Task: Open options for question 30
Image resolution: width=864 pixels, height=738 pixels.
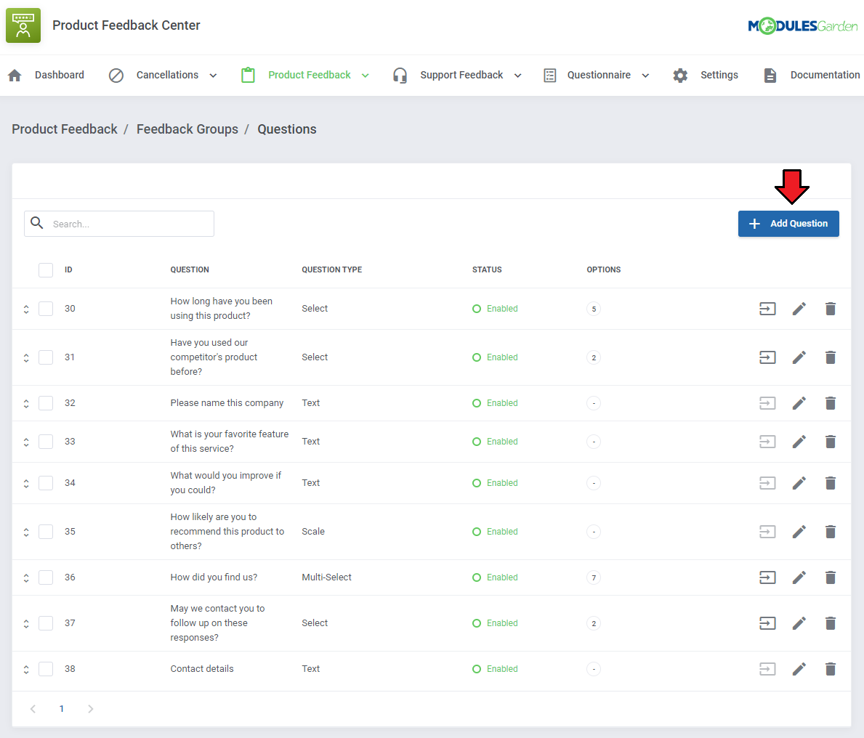Action: pyautogui.click(x=767, y=309)
